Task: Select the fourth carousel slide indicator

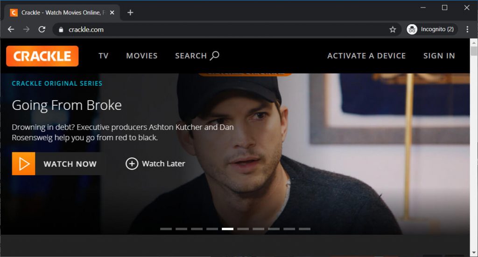Action: click(x=212, y=229)
